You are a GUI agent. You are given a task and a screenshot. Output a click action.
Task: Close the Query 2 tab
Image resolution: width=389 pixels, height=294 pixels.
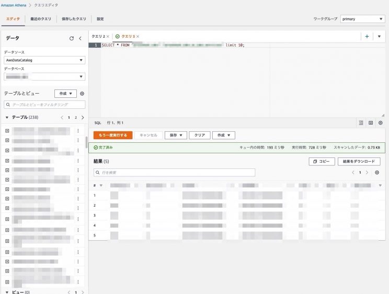click(x=108, y=37)
